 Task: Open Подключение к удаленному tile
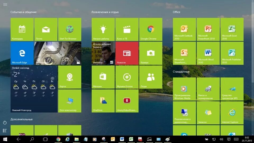pos(184,113)
